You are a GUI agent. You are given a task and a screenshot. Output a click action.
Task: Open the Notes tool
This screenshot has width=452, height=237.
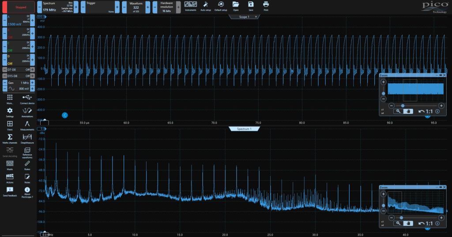pos(27,178)
